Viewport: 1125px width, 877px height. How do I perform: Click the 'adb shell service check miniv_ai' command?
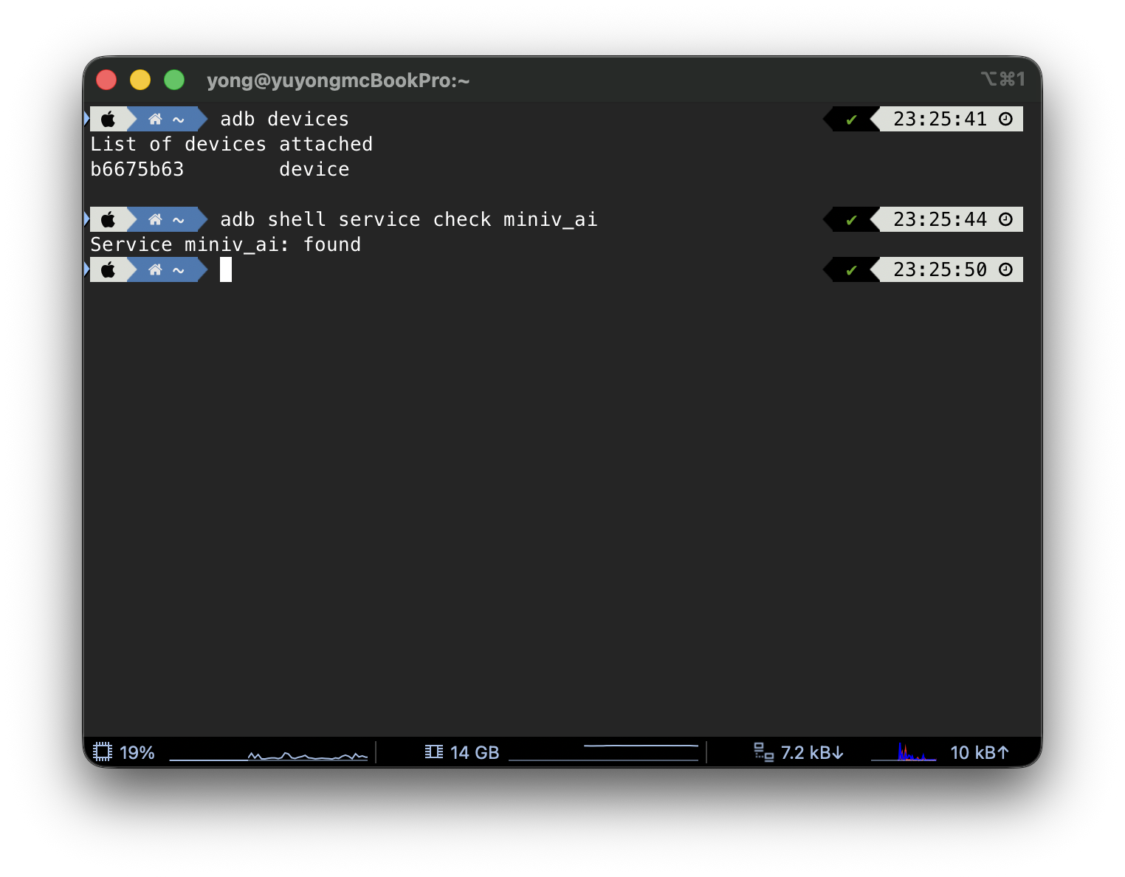pos(409,219)
